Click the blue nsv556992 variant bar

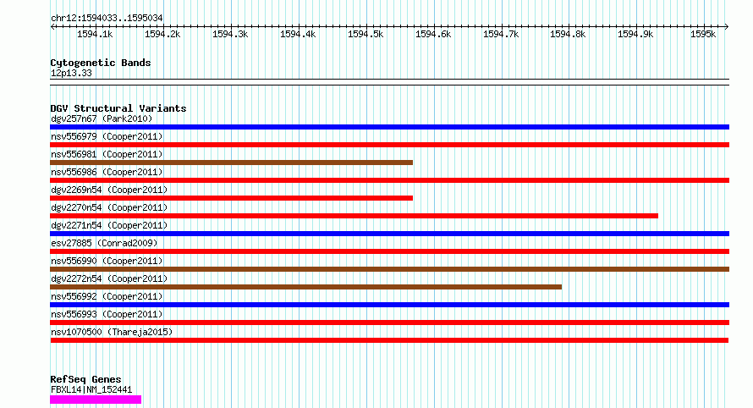(389, 306)
